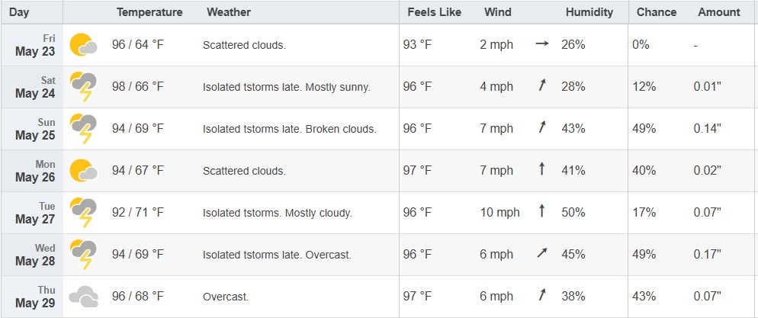Screen dimensions: 758x318
Task: Click the Weather column header
Action: point(229,12)
